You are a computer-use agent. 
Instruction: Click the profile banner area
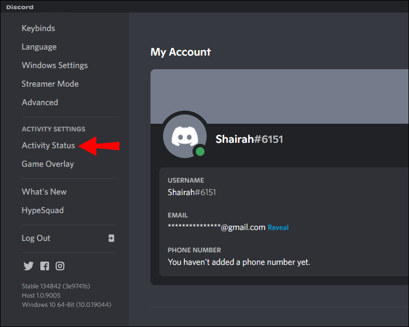(x=279, y=96)
